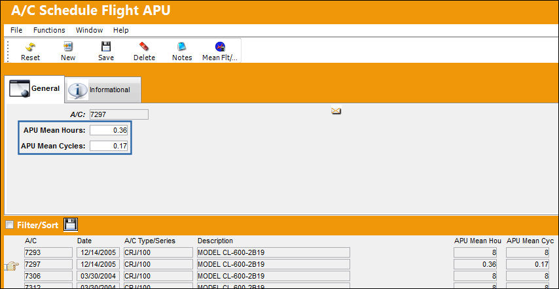Click the A/C column header

click(31, 241)
